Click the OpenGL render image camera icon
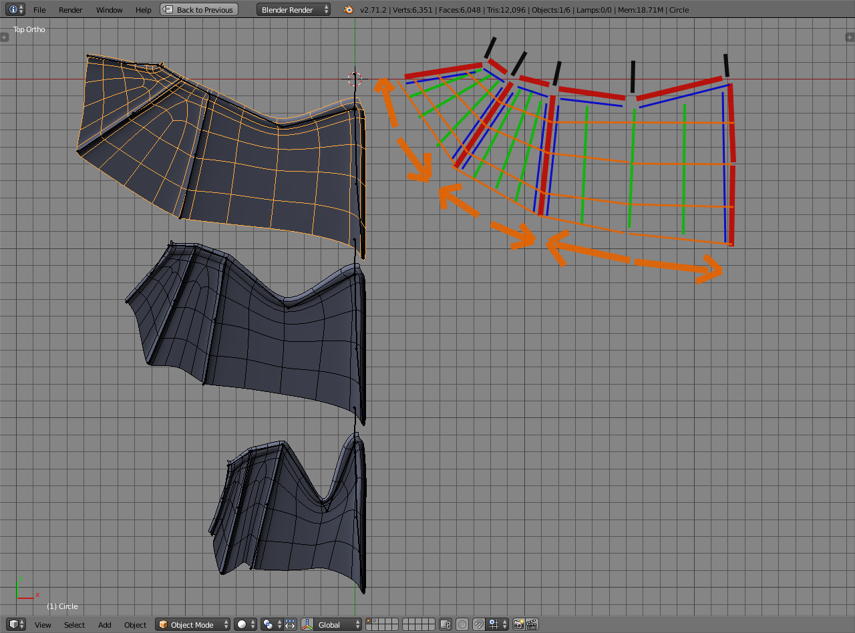855x633 pixels. [518, 624]
